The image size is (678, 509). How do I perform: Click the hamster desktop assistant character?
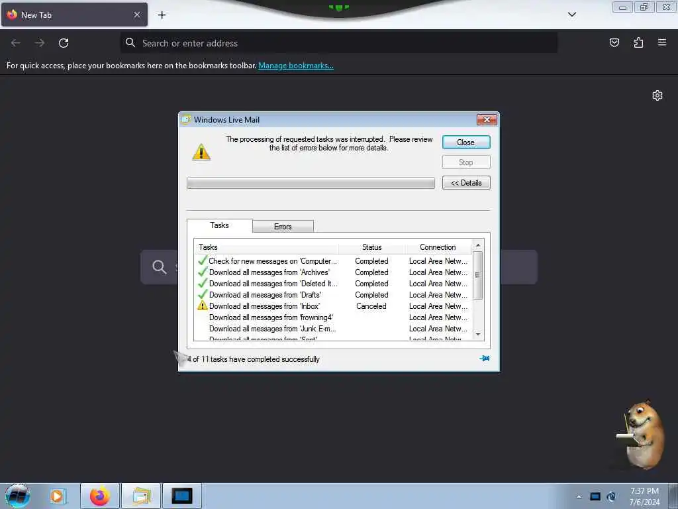coord(641,434)
